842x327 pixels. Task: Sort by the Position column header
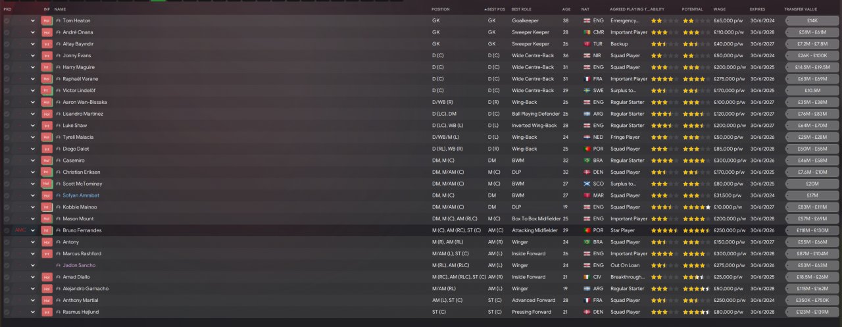pyautogui.click(x=441, y=9)
